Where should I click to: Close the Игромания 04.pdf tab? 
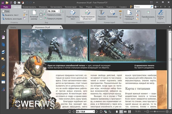coord(60,28)
